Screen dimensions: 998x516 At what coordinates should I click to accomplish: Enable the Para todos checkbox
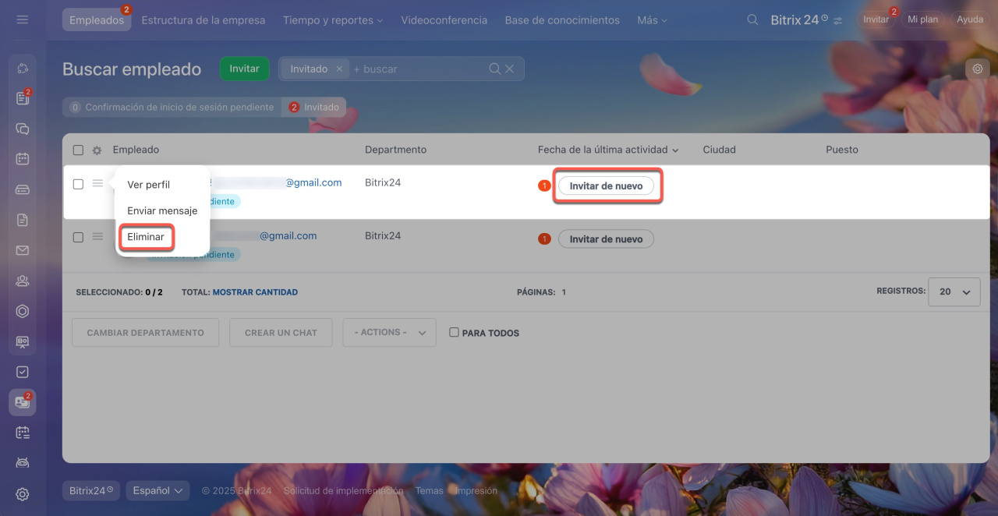454,332
